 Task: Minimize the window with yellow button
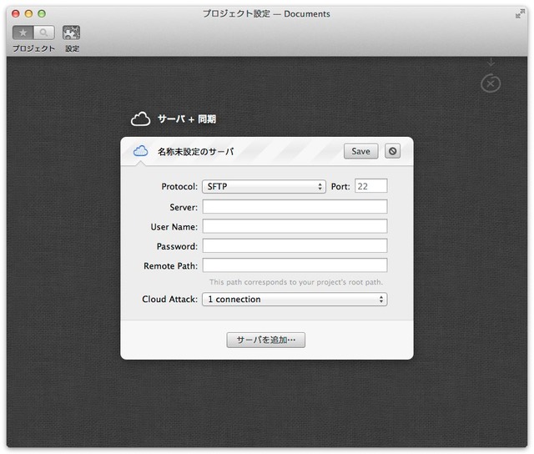pos(28,13)
